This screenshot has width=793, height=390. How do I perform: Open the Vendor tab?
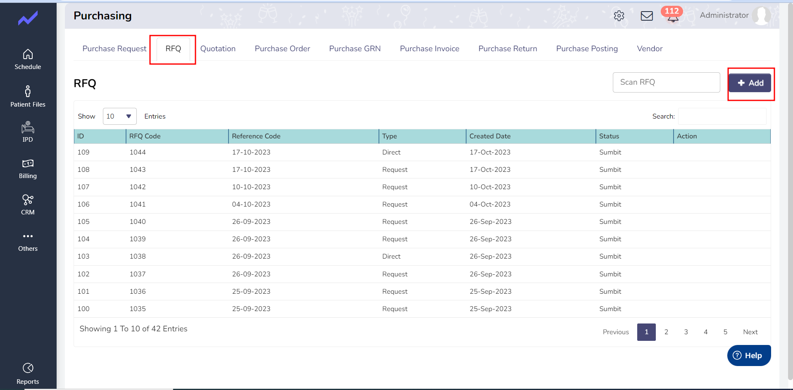coord(650,49)
